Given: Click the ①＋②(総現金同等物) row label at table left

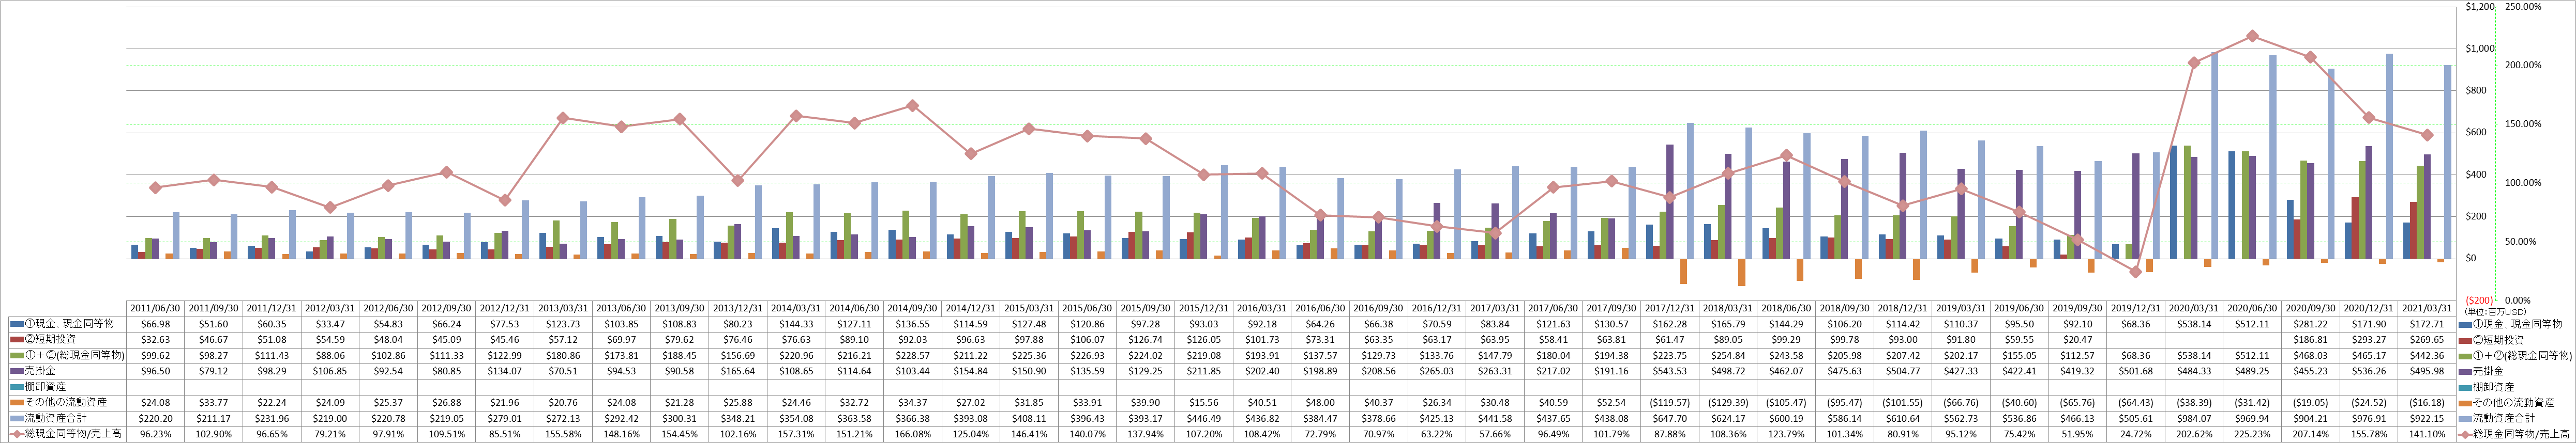Looking at the screenshot, I should 74,355.
